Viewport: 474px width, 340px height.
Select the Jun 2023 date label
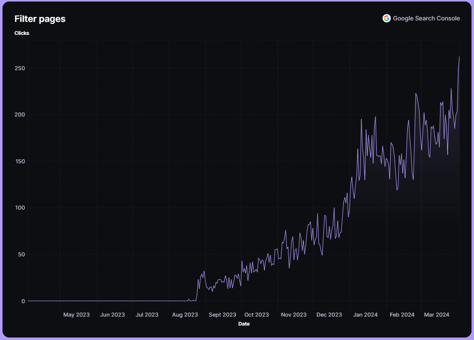[x=112, y=315]
